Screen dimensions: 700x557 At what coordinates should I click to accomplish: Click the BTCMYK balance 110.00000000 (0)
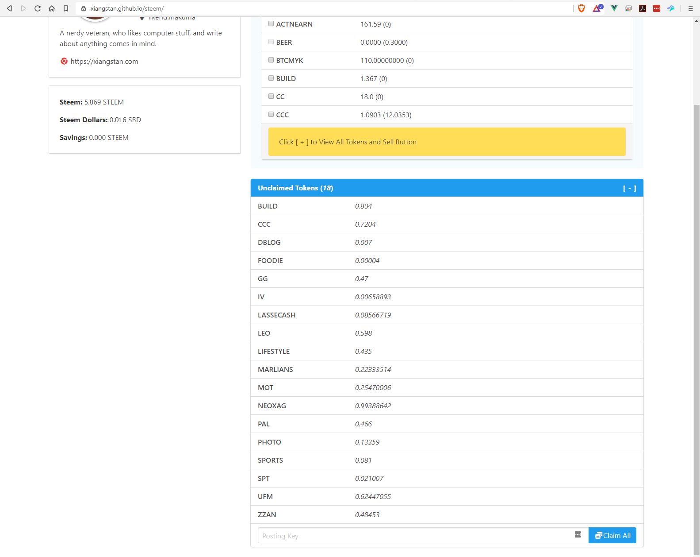click(x=387, y=60)
